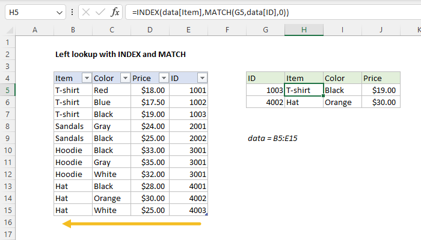Viewport: 421px width, 240px height.
Task: Select the Hat result in column H
Action: point(304,103)
